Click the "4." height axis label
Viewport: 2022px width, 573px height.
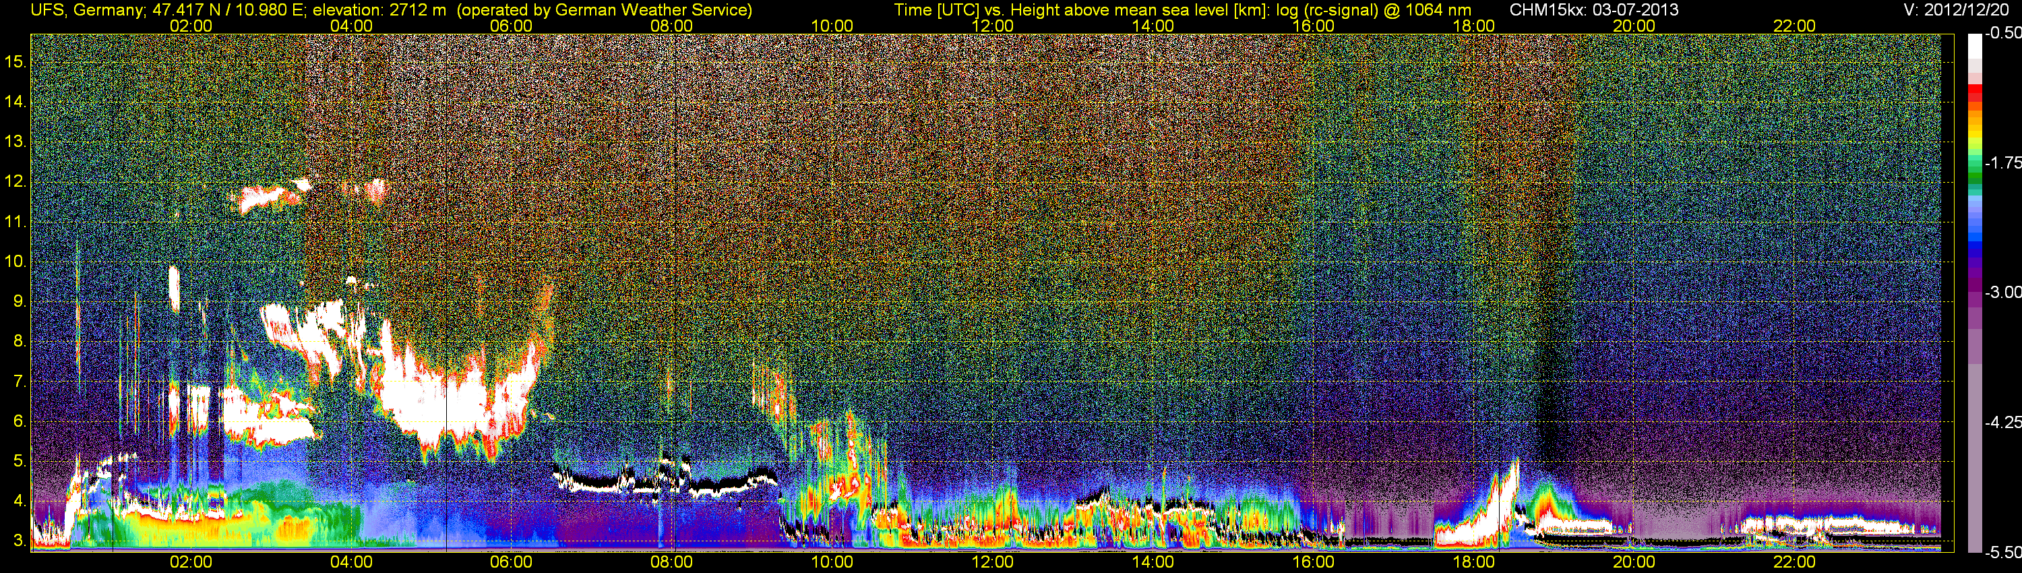click(x=20, y=501)
